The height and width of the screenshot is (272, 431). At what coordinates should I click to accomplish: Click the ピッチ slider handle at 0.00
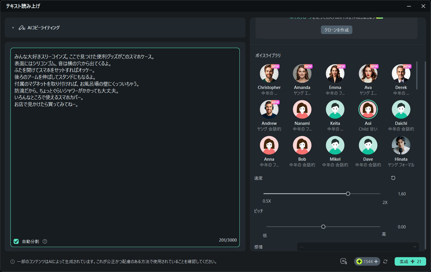pyautogui.click(x=323, y=227)
